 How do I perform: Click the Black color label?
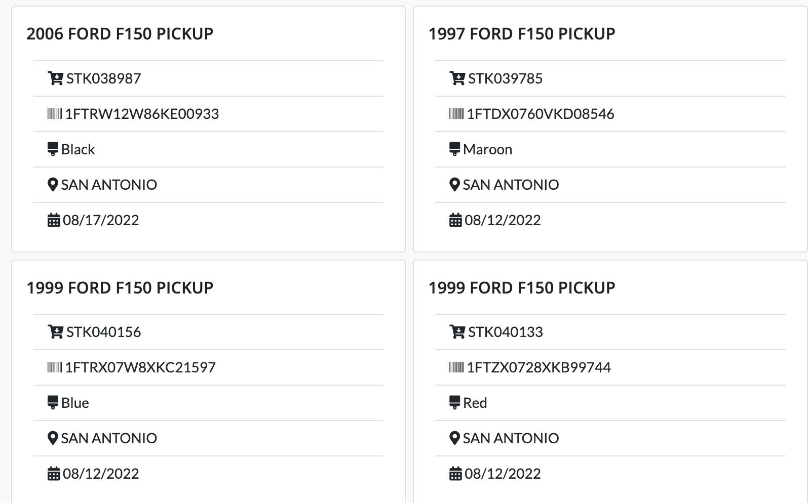(78, 149)
